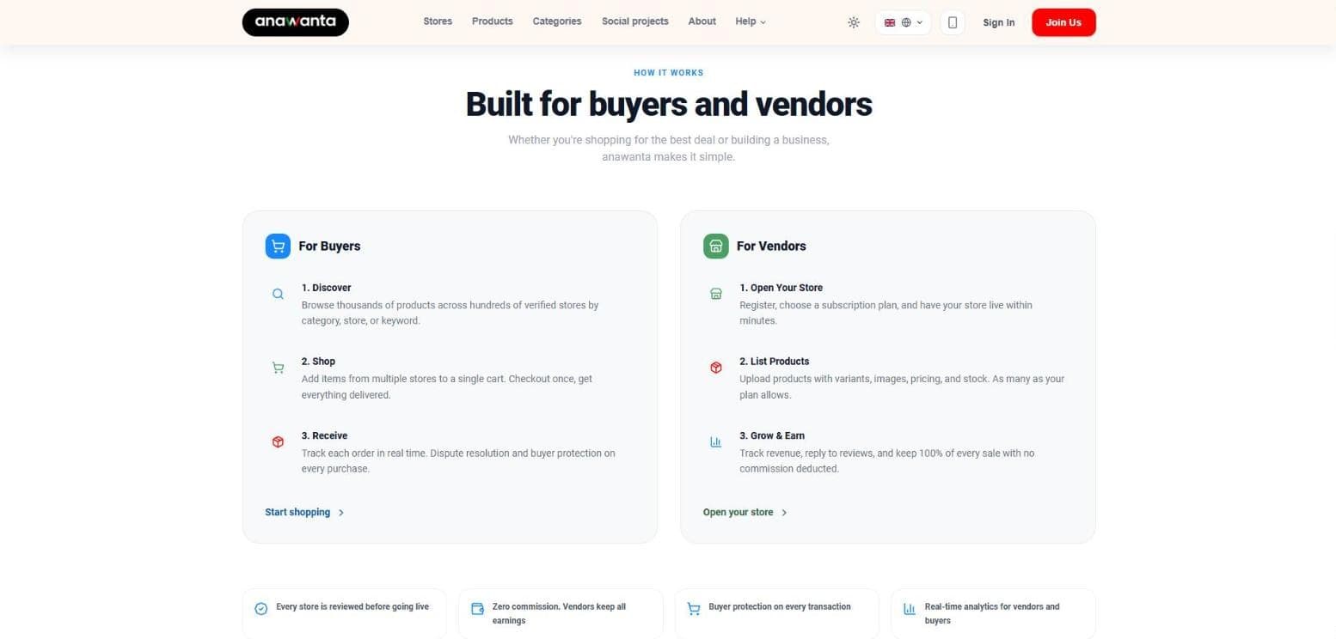Follow the Start shopping link
Image resolution: width=1336 pixels, height=639 pixels.
[x=304, y=512]
